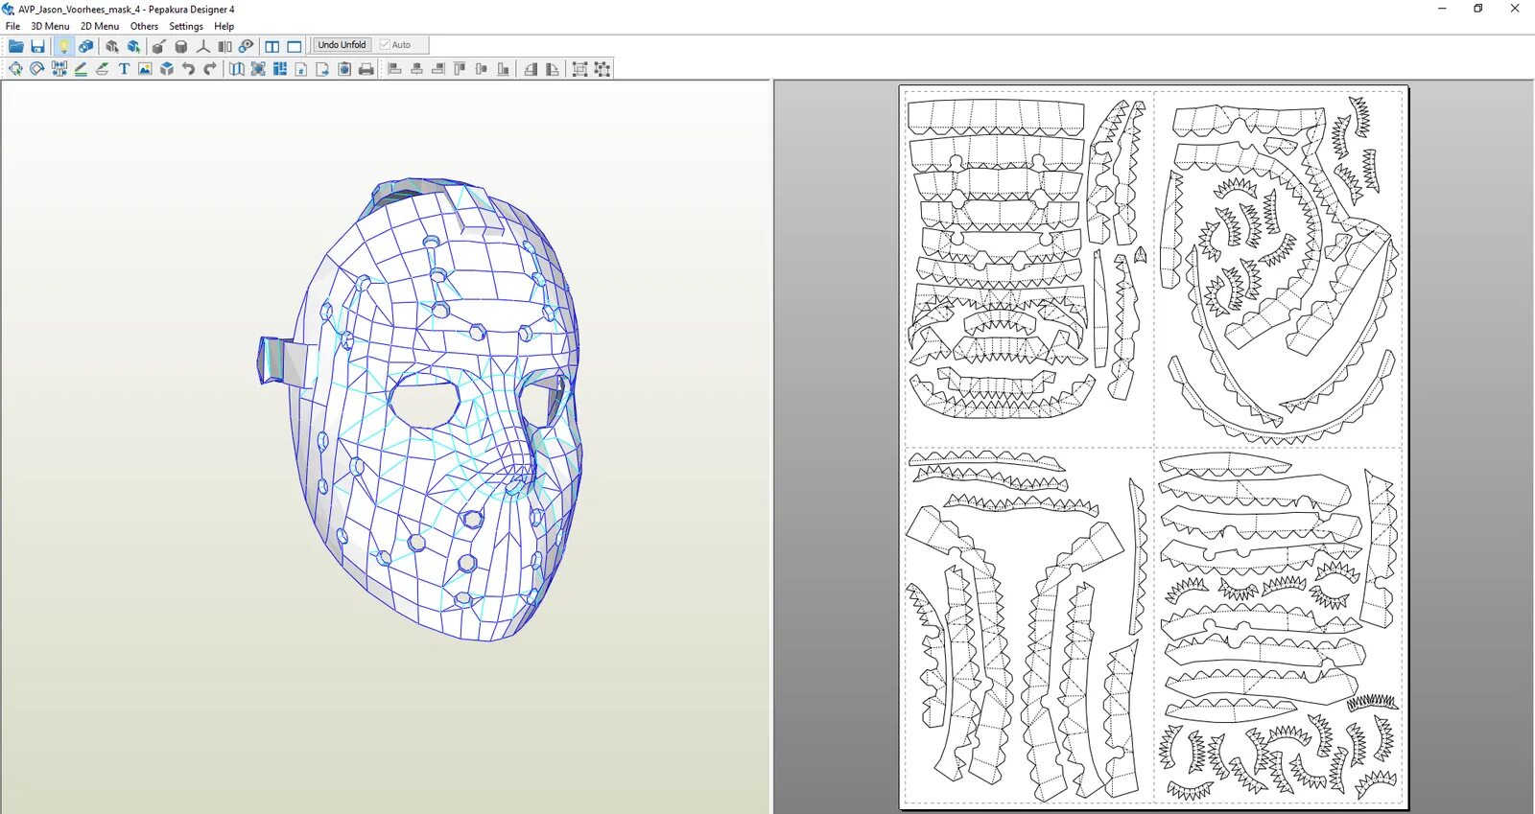The height and width of the screenshot is (814, 1535).
Task: Print the pattern using printer icon
Action: pyautogui.click(x=366, y=69)
